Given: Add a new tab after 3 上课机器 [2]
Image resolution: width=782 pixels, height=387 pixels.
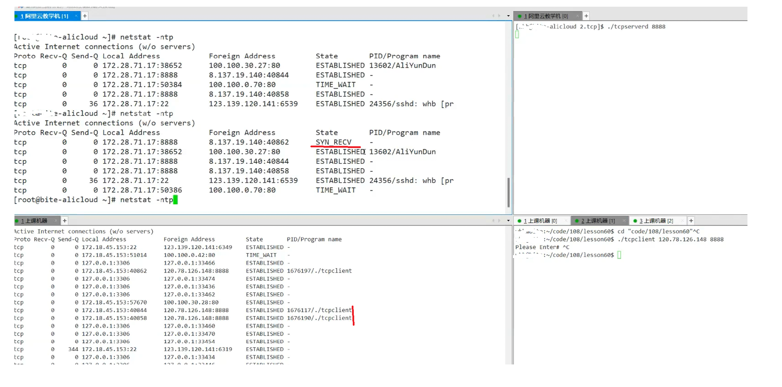Looking at the screenshot, I should pos(691,221).
